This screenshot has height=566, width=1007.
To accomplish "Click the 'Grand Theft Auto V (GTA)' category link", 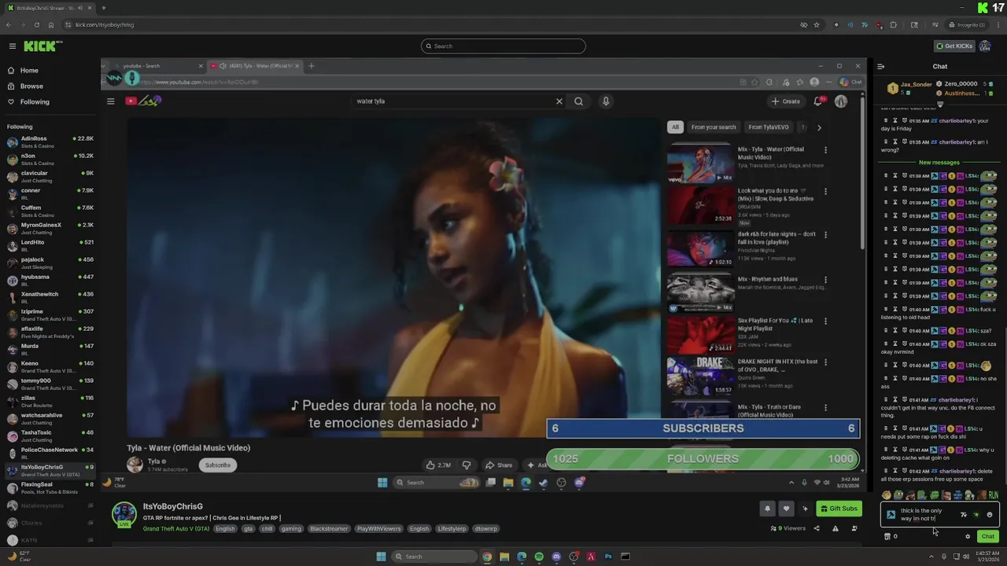I will pyautogui.click(x=176, y=528).
